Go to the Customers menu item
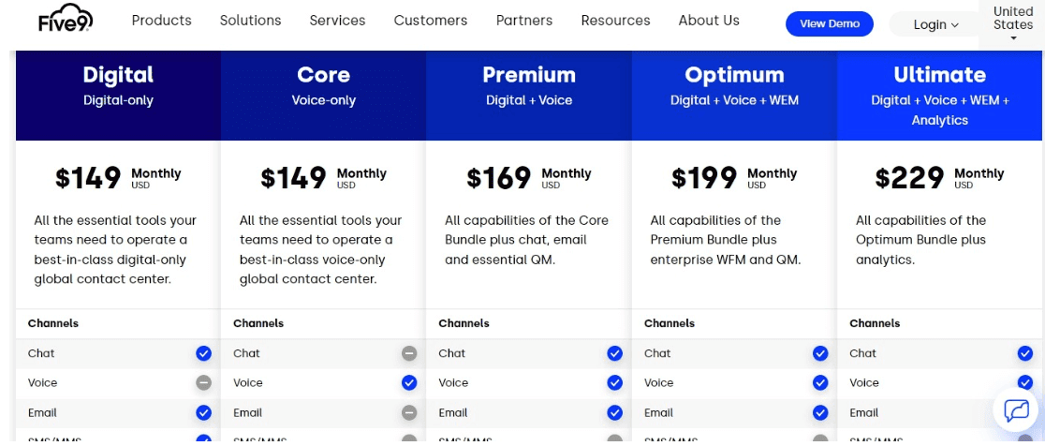This screenshot has height=446, width=1045. click(x=431, y=21)
